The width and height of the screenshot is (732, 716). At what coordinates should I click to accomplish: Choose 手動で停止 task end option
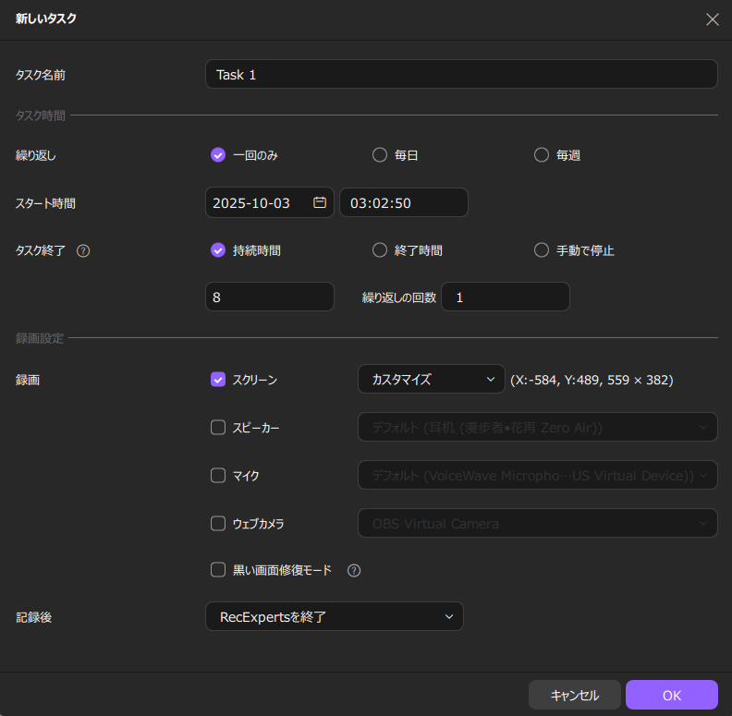click(542, 250)
